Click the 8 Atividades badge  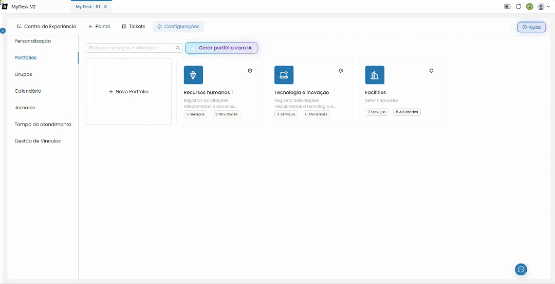click(x=316, y=114)
